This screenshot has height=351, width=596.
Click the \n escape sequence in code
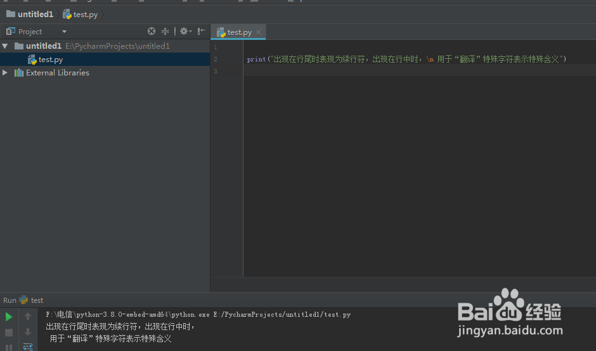pyautogui.click(x=430, y=60)
